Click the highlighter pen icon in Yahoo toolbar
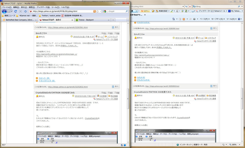 click(x=172, y=11)
